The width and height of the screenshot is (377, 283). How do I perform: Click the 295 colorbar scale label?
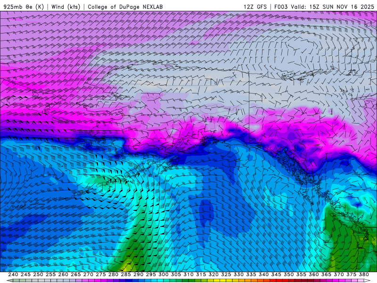[x=151, y=275]
